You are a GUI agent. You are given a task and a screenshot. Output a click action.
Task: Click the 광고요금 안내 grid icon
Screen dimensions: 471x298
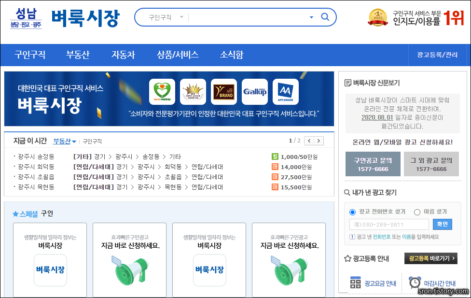[x=355, y=283]
